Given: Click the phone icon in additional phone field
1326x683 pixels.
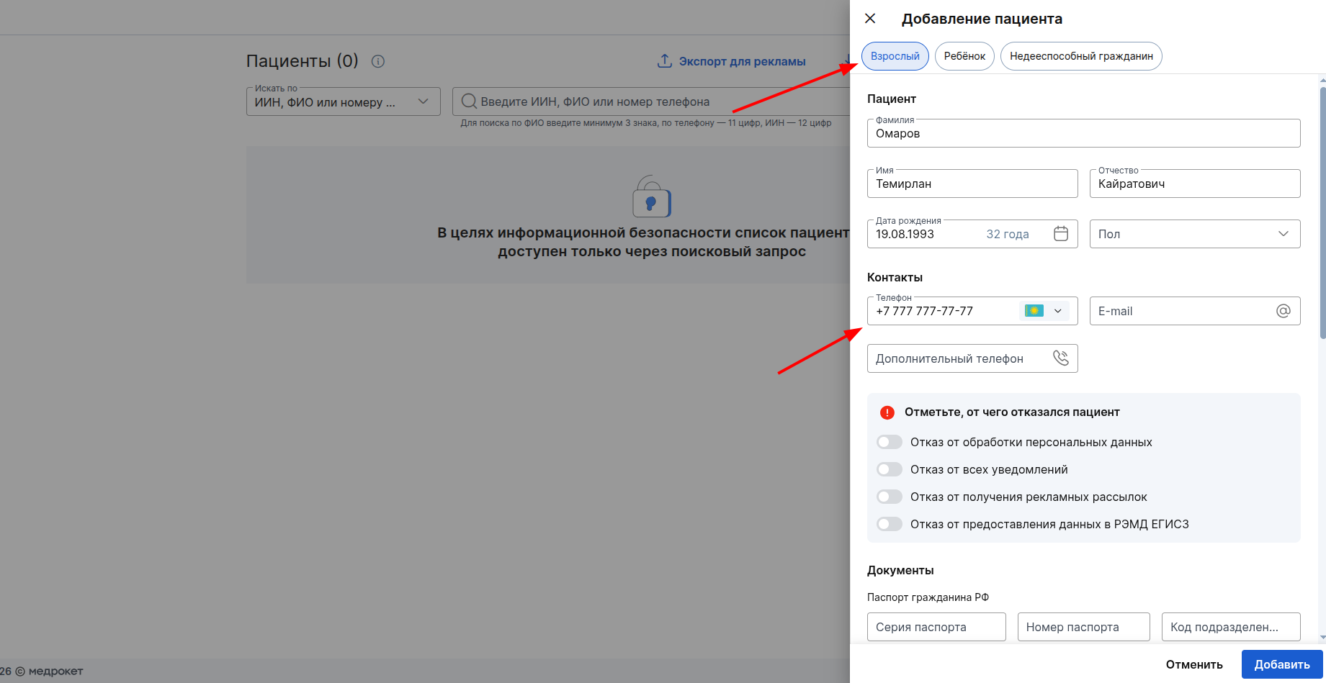Looking at the screenshot, I should coord(1060,358).
